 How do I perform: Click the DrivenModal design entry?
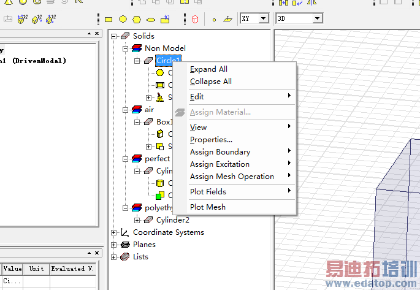32,61
